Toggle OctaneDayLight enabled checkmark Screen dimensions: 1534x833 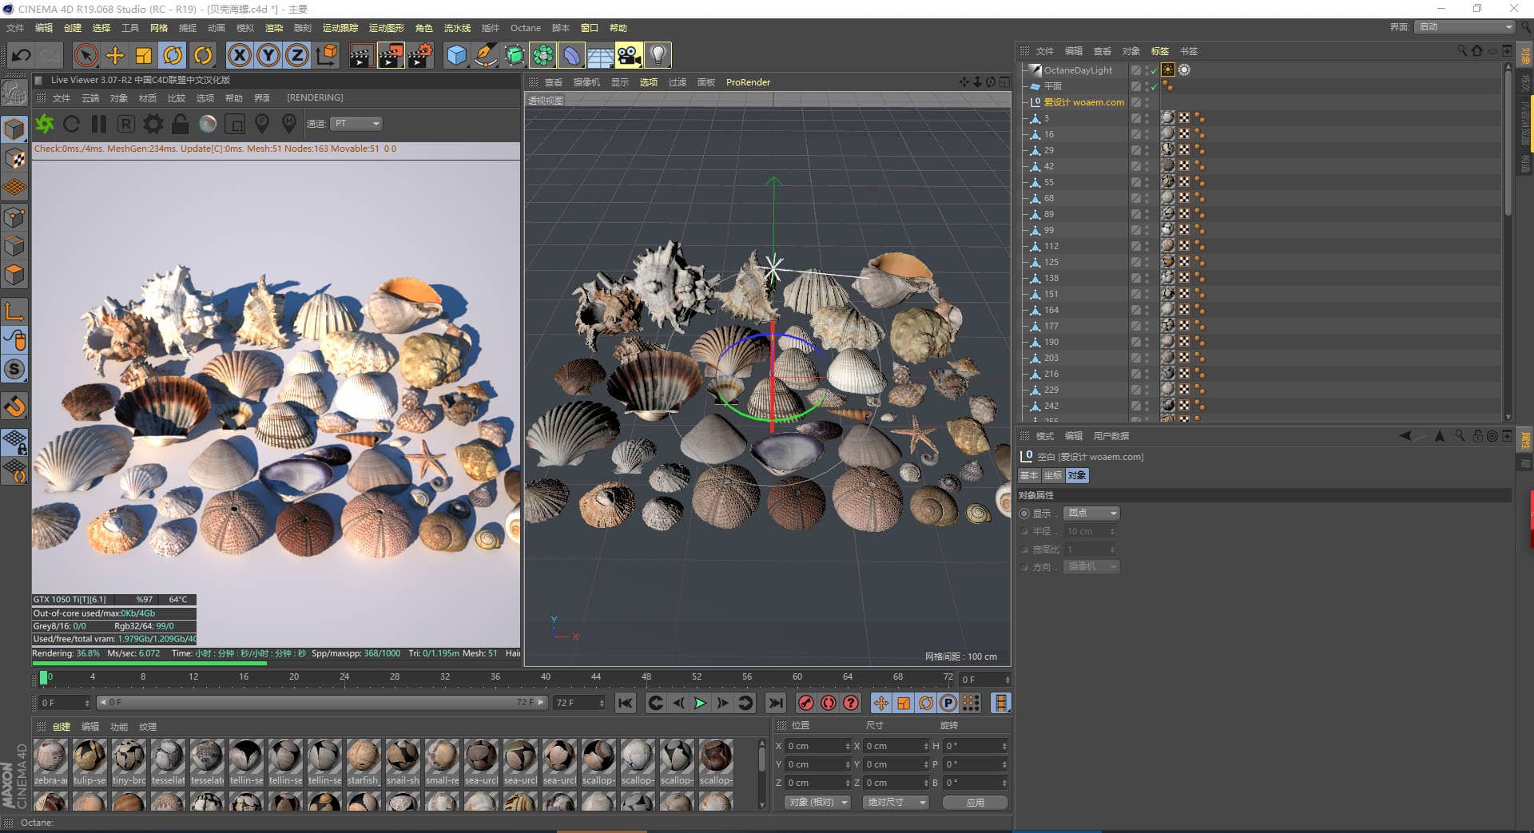click(x=1154, y=70)
